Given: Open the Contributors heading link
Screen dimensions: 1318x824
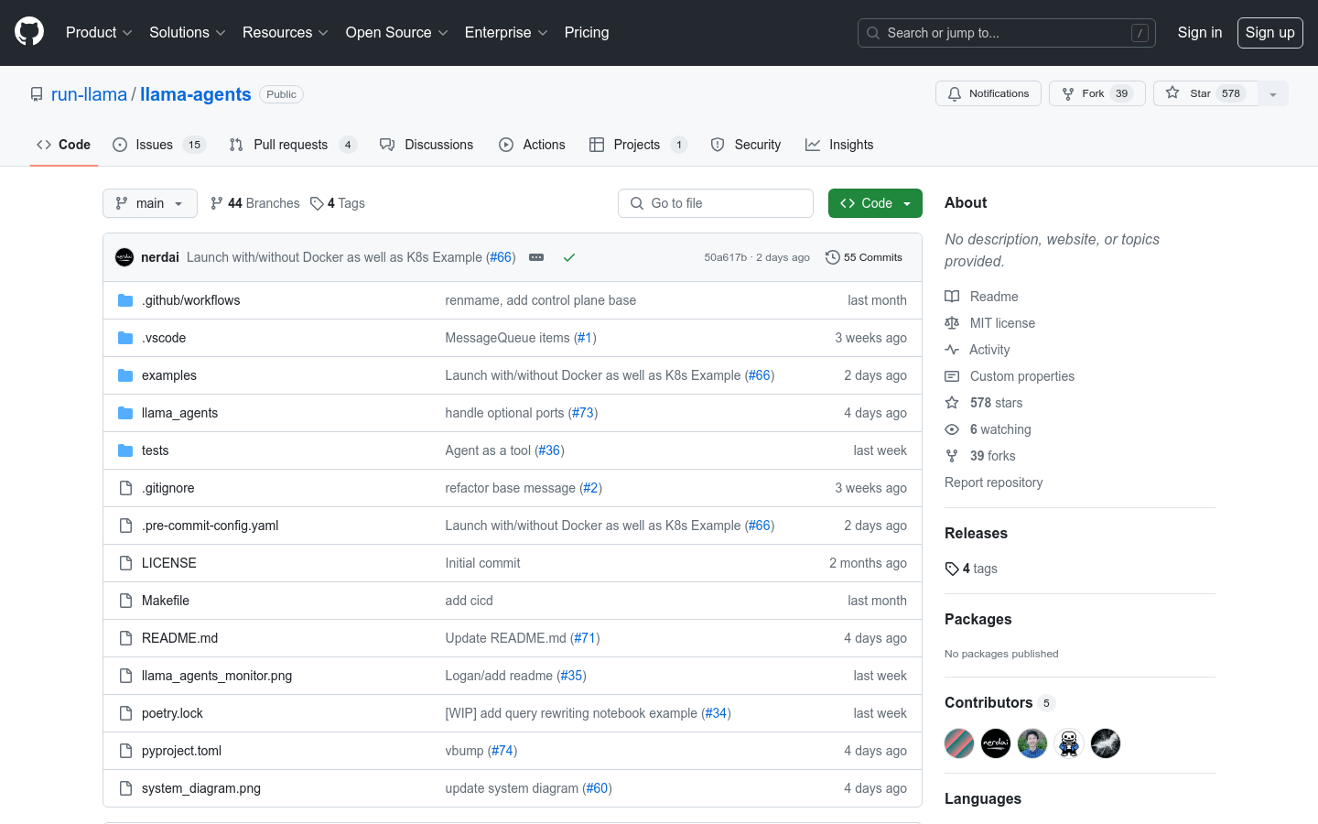Looking at the screenshot, I should tap(999, 702).
